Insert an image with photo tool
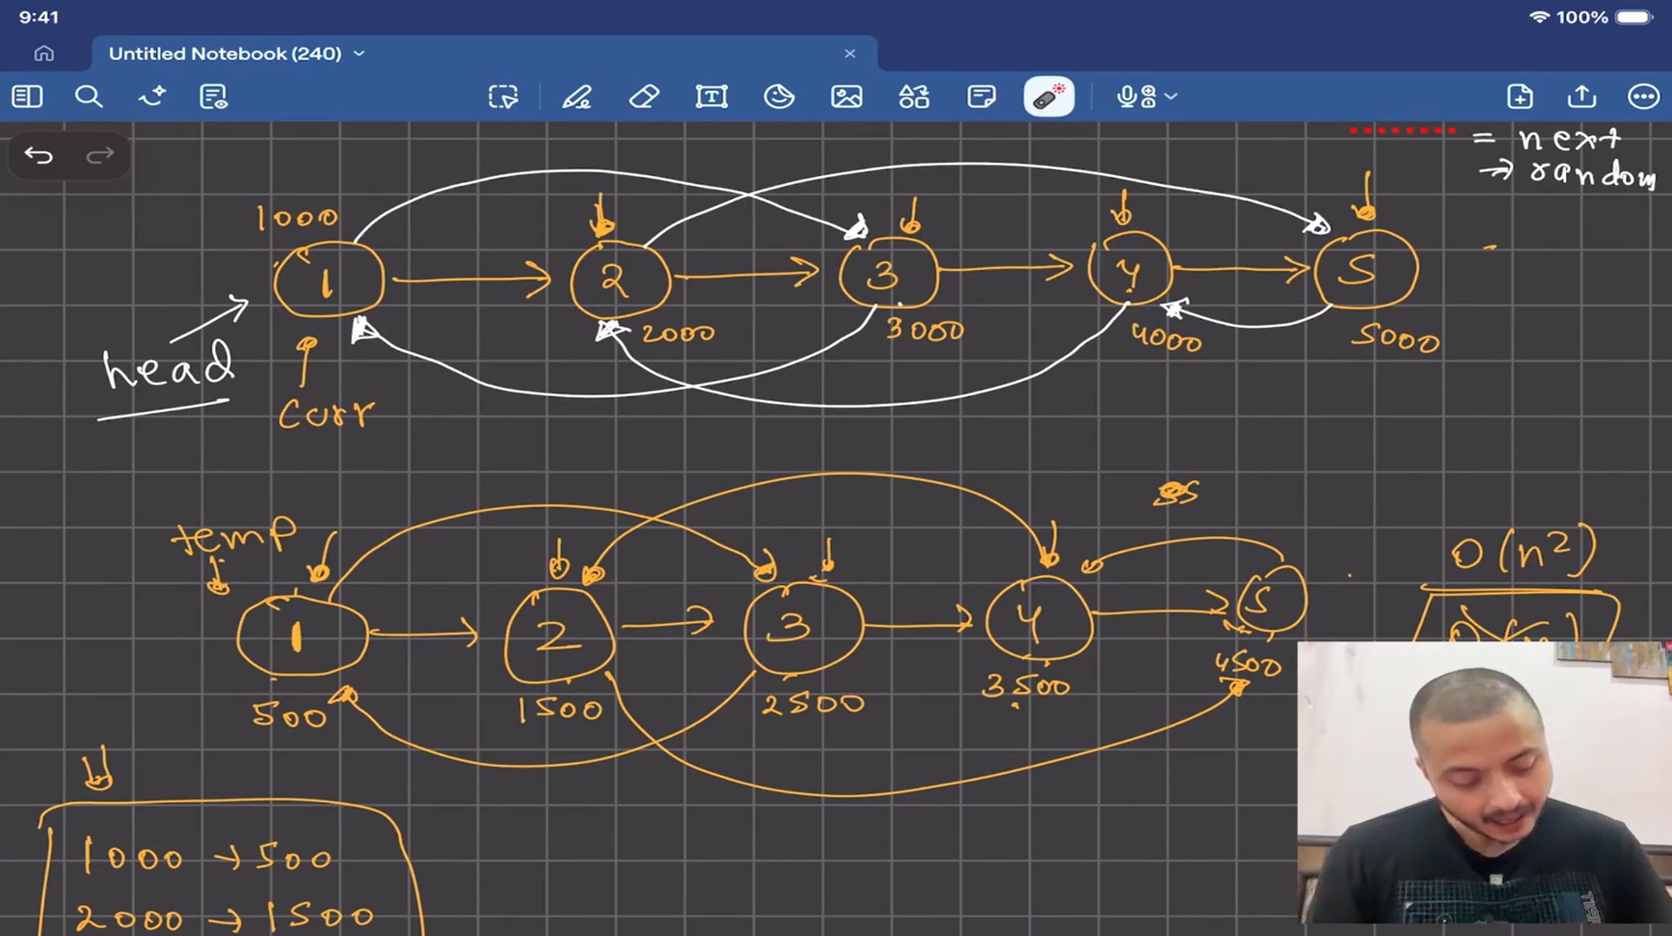Image resolution: width=1672 pixels, height=936 pixels. (x=846, y=96)
